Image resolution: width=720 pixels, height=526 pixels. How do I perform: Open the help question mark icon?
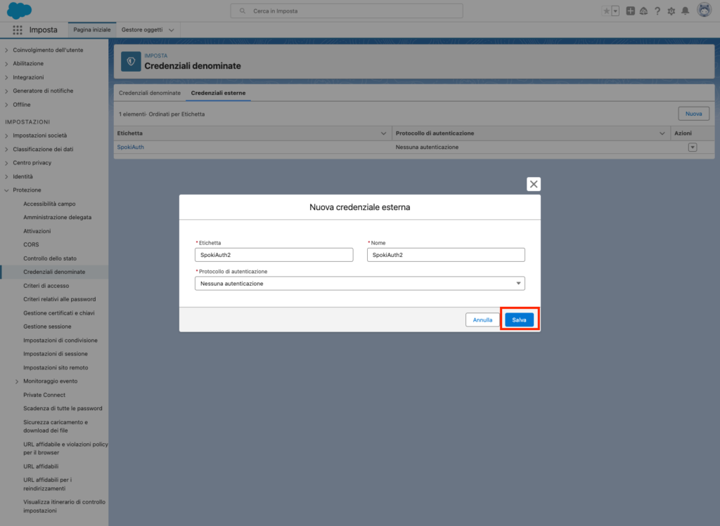[x=657, y=11]
